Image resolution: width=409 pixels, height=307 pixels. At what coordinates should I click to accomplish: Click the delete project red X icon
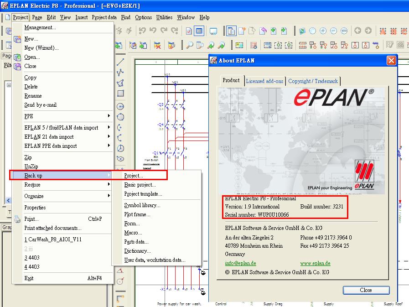click(157, 46)
